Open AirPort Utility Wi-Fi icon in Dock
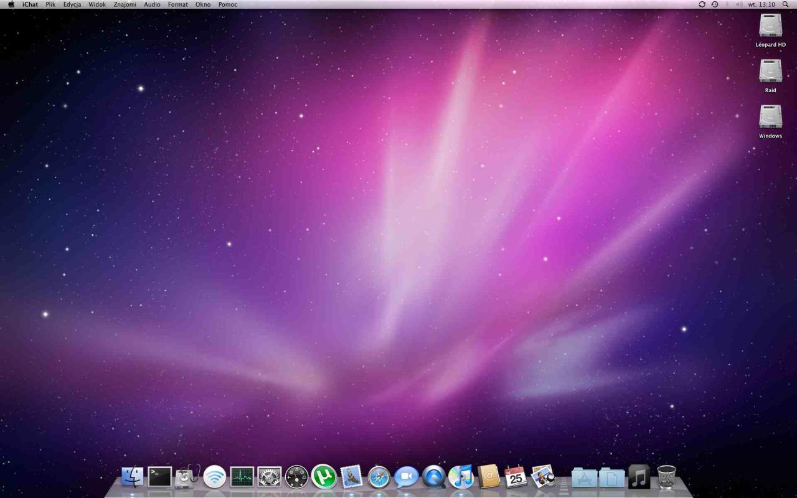Viewport: 797px width, 498px height. 215,477
